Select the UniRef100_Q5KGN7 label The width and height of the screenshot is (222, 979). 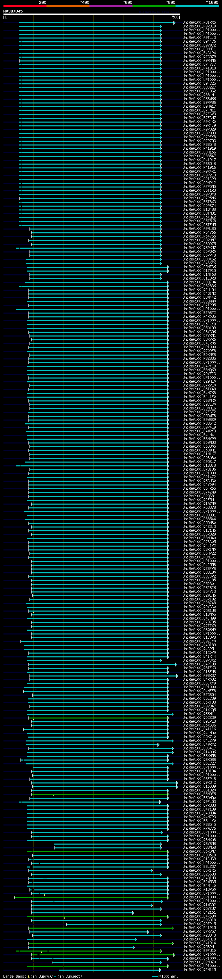point(199,851)
